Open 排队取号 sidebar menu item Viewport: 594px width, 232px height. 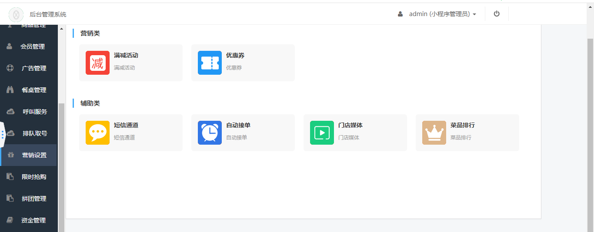[x=35, y=133]
